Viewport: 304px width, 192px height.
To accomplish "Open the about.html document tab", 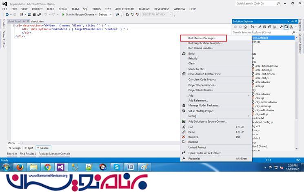I will (37, 21).
